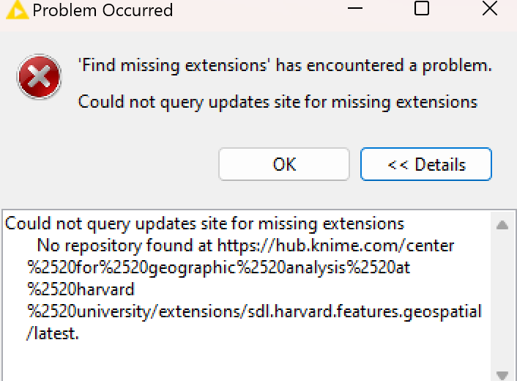Click the '/latest.' line in details
517x381 pixels.
53,333
